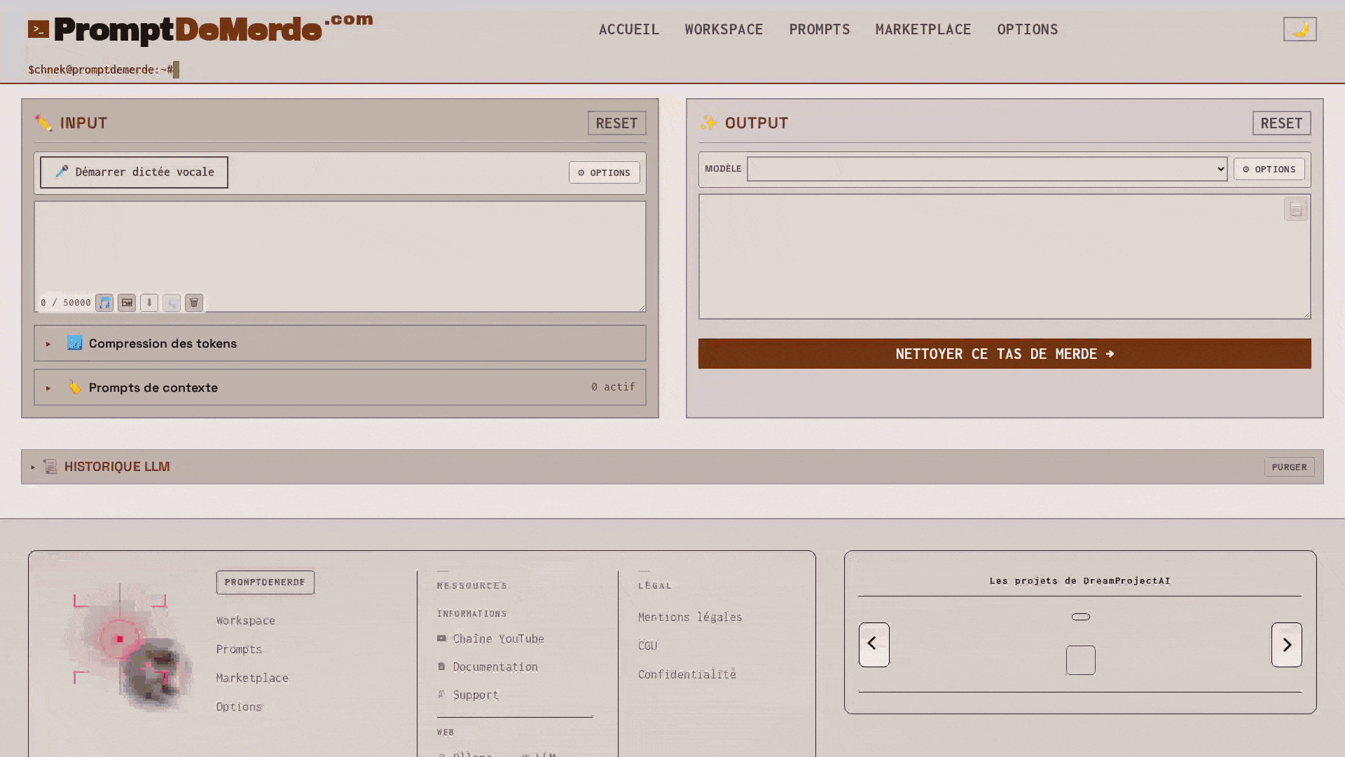This screenshot has width=1345, height=757.
Task: Navigate to MARKETPLACE in the top nav
Action: 923,29
